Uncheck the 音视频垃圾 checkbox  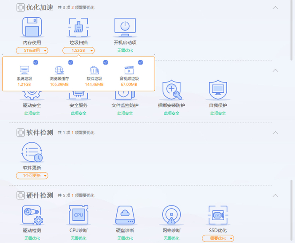(x=140, y=62)
